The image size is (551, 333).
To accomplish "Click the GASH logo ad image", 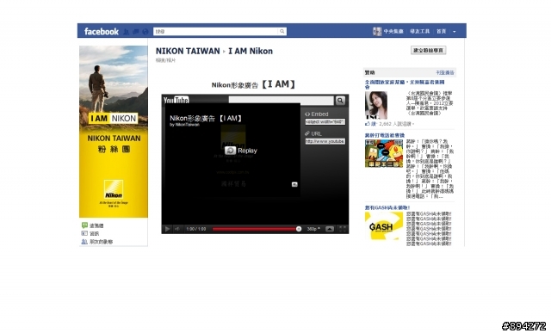I will [384, 225].
